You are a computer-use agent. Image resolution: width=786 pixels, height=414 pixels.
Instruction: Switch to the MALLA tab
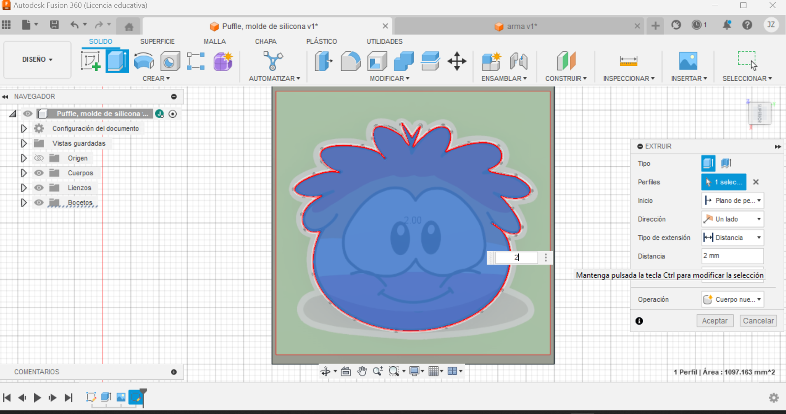pyautogui.click(x=215, y=42)
